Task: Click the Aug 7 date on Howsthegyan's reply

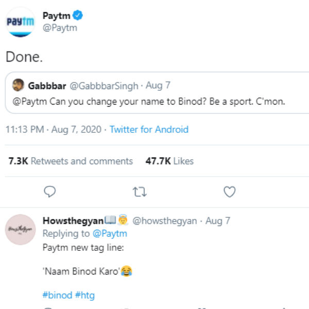Action: (218, 221)
